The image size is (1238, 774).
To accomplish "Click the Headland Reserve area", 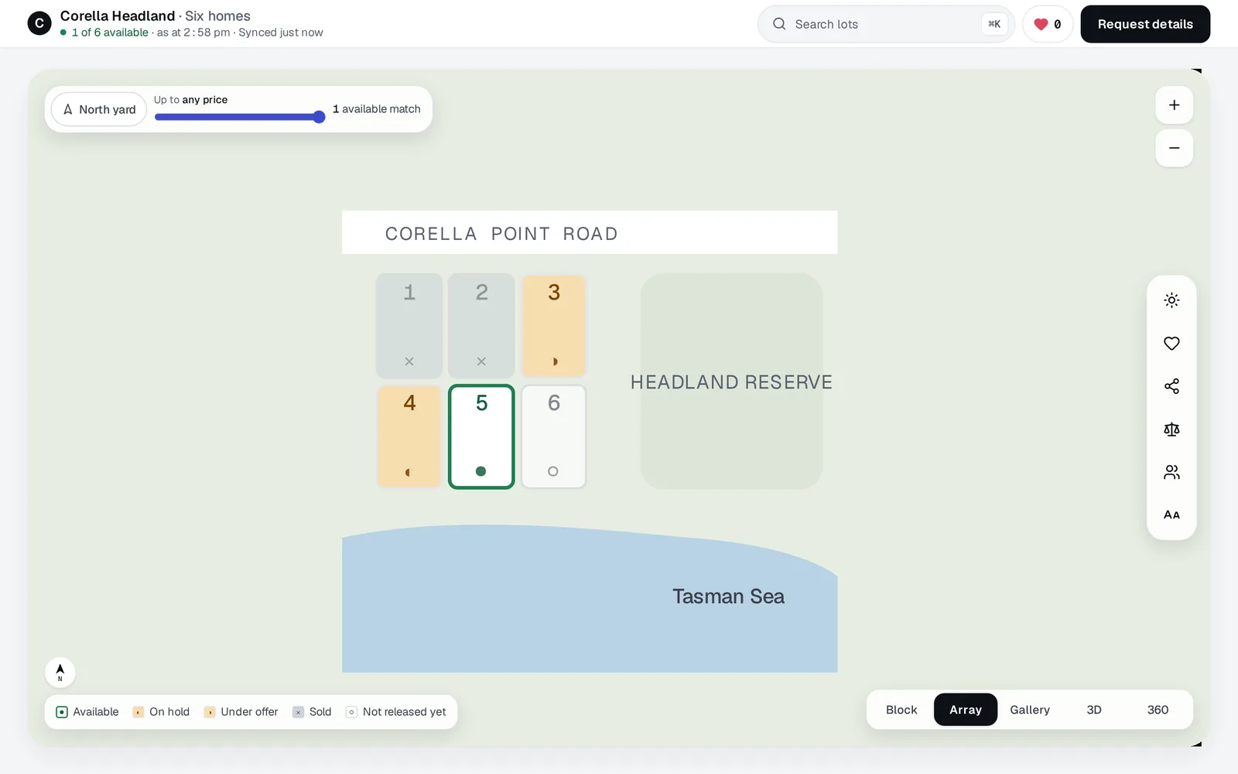I will click(731, 382).
